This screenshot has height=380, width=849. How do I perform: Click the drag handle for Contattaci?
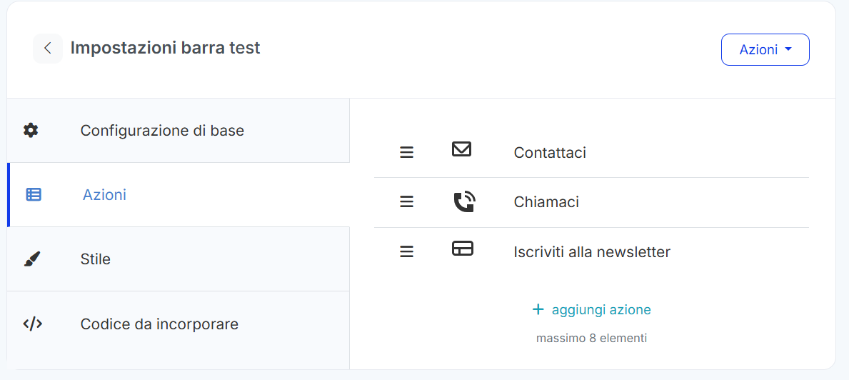coord(406,153)
